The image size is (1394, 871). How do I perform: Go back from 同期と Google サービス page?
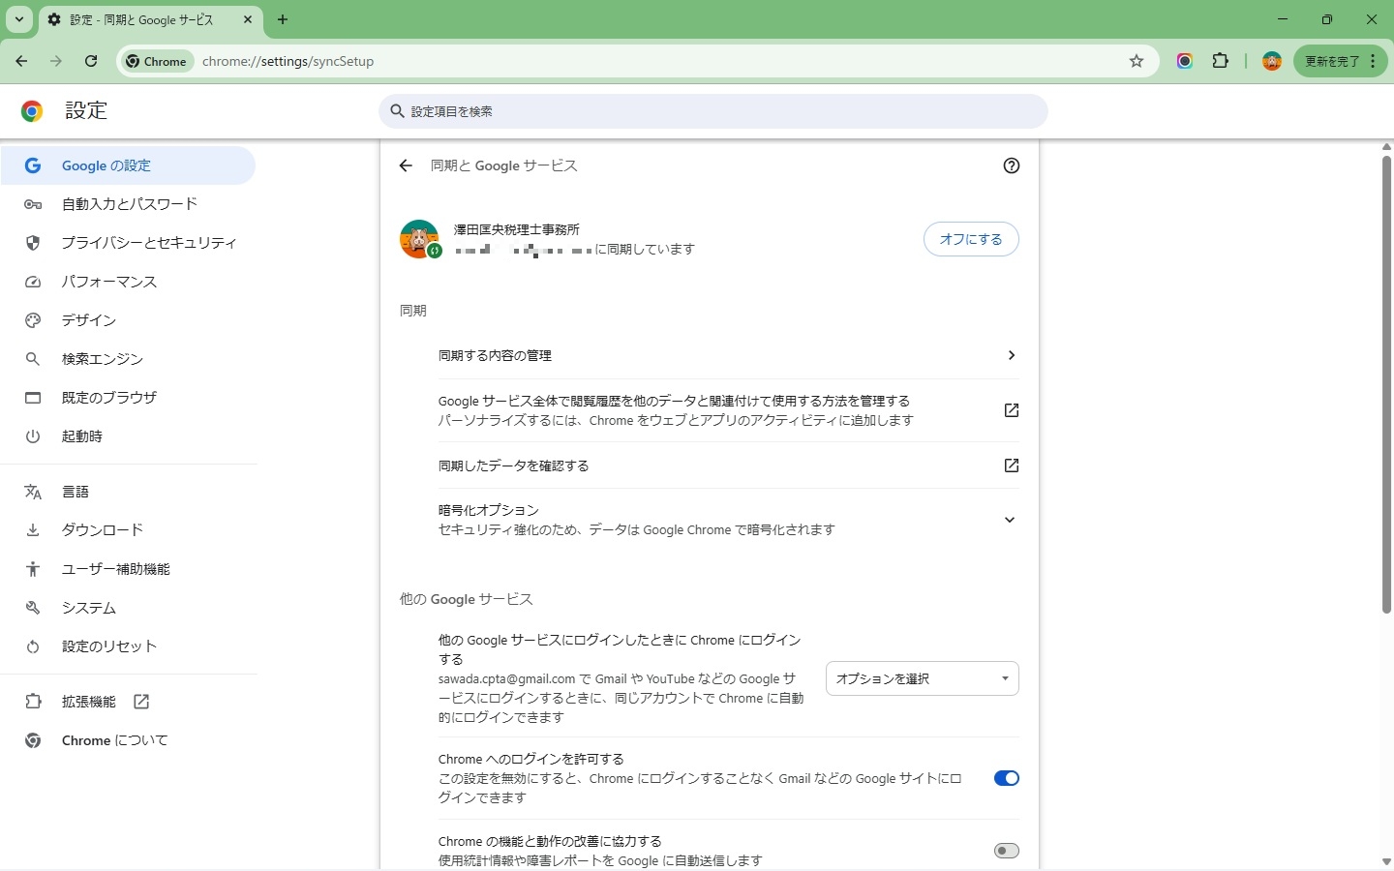point(406,165)
